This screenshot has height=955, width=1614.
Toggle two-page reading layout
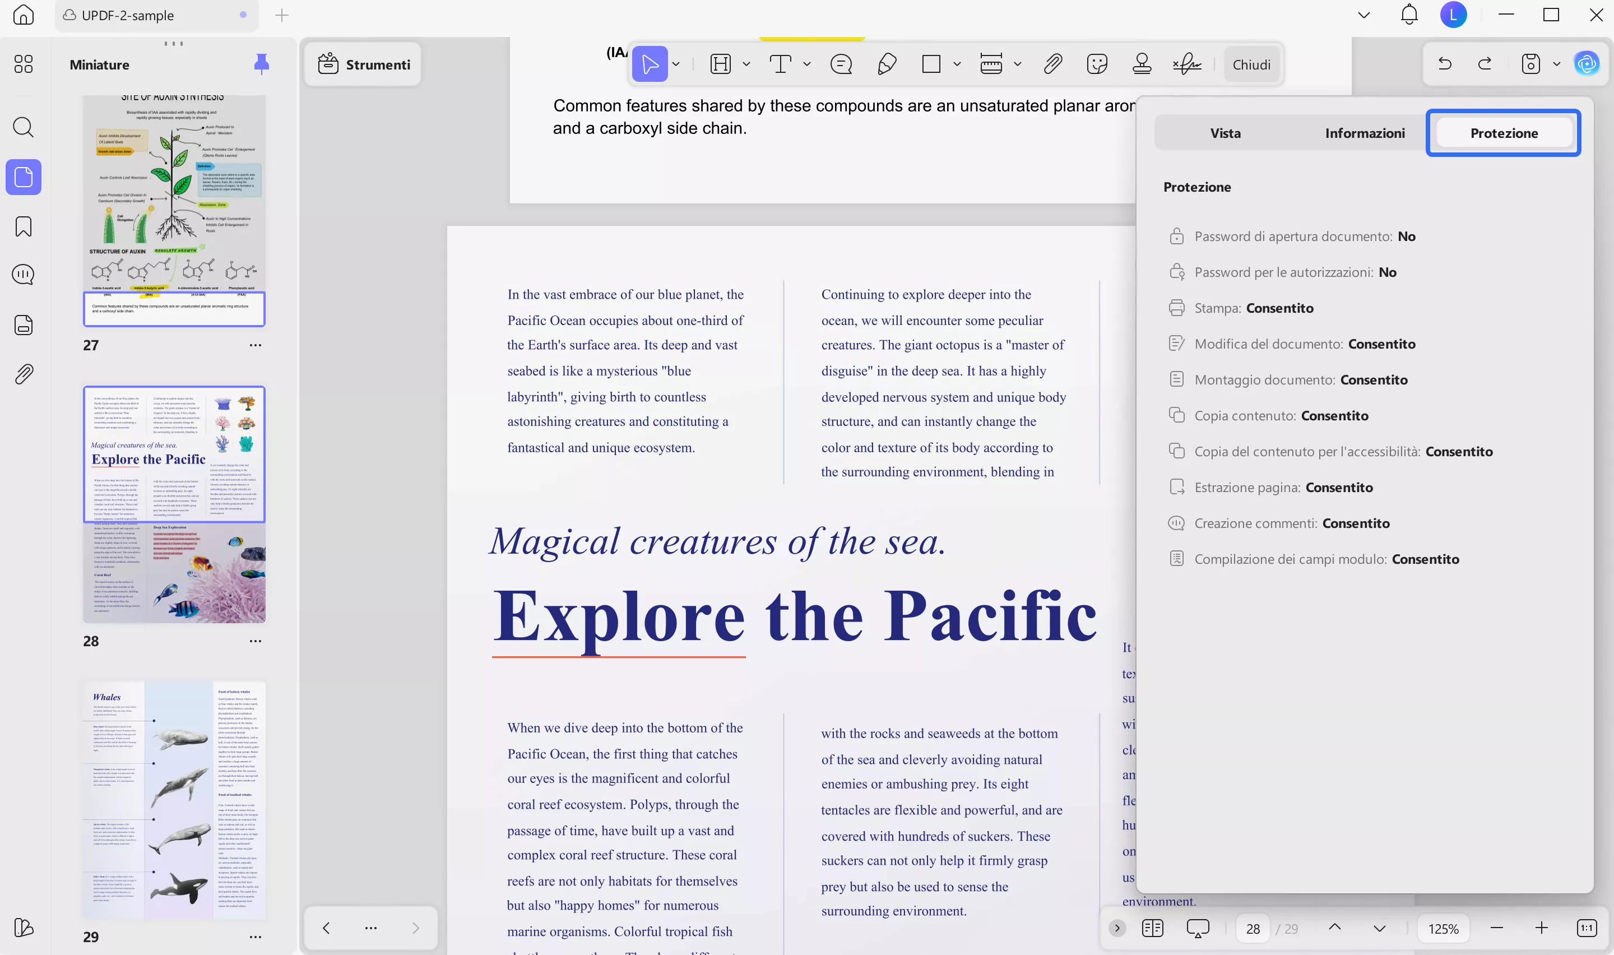[1152, 928]
